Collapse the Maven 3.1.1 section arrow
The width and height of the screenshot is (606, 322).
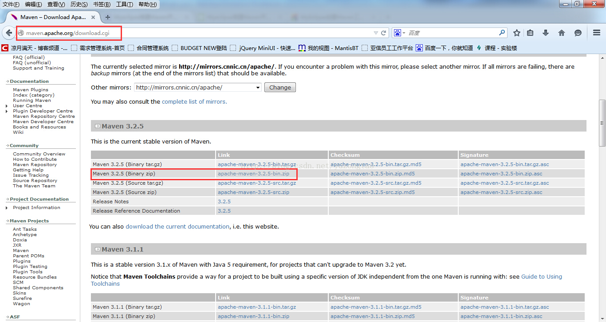[97, 249]
